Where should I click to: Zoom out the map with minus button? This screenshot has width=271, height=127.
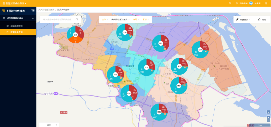pyautogui.click(x=268, y=121)
